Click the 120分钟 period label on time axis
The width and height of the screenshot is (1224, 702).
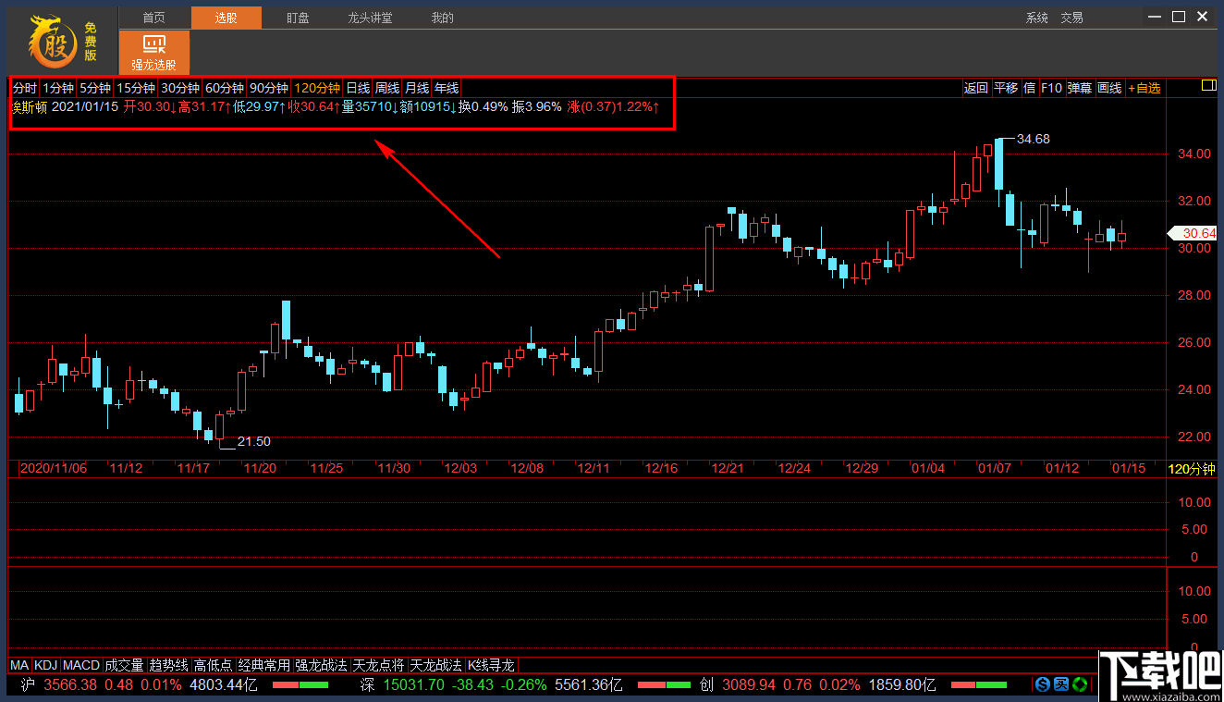(1192, 468)
